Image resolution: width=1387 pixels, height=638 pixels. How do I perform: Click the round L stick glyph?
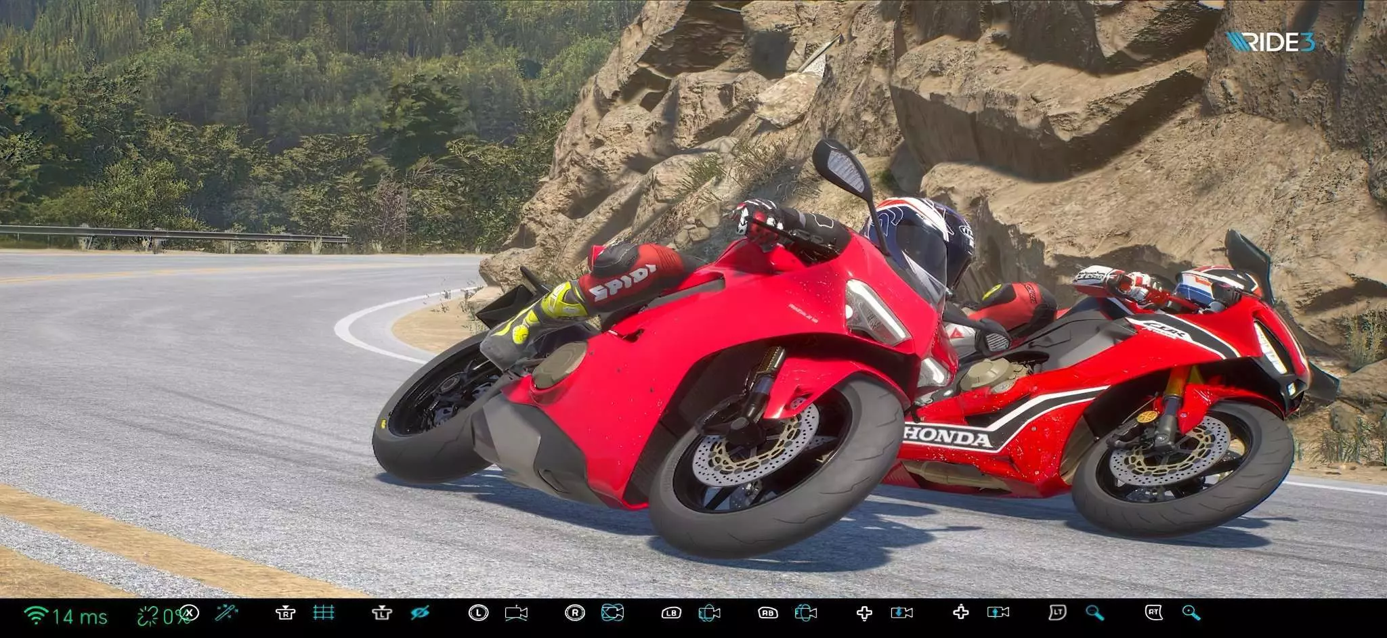coord(478,613)
